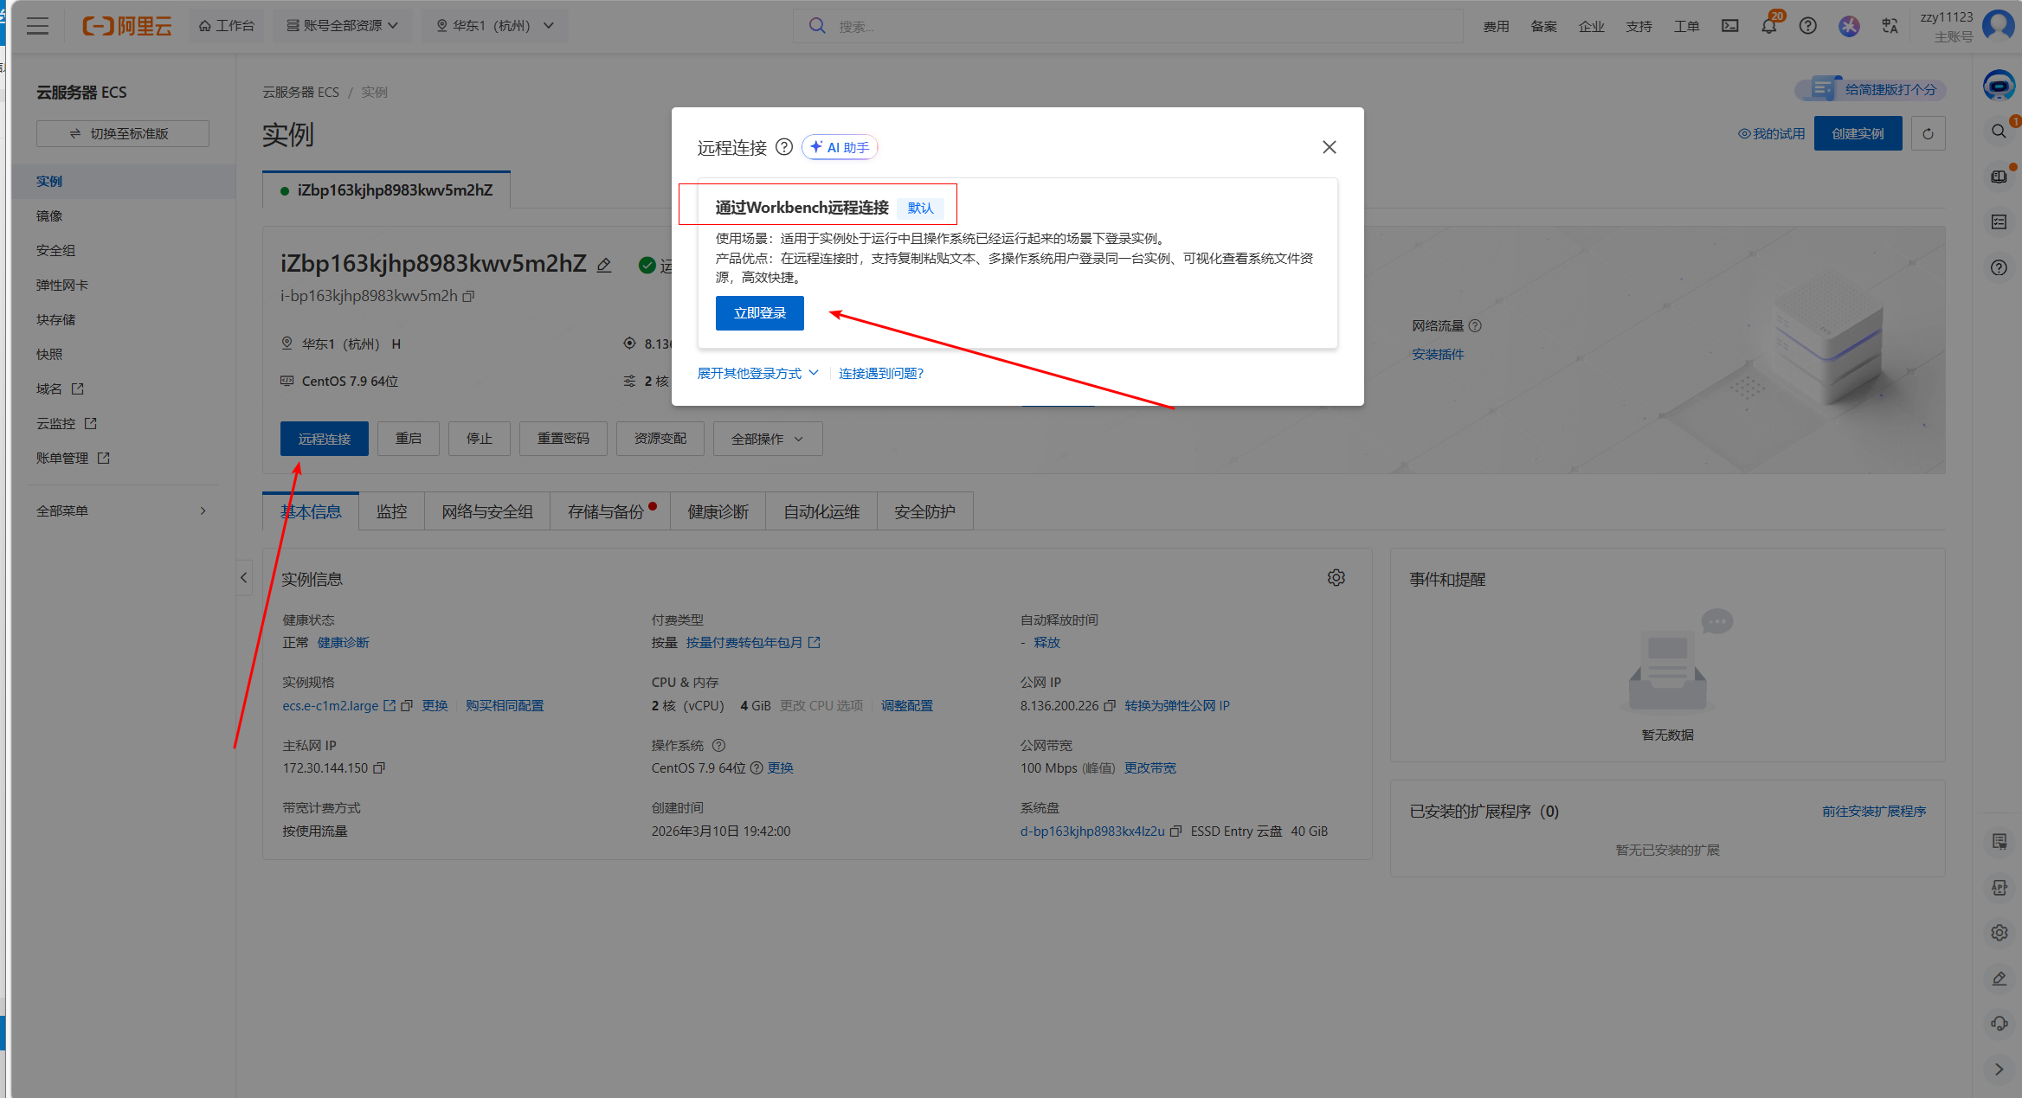Open the 全部操作 dropdown
This screenshot has height=1098, width=2022.
click(767, 439)
